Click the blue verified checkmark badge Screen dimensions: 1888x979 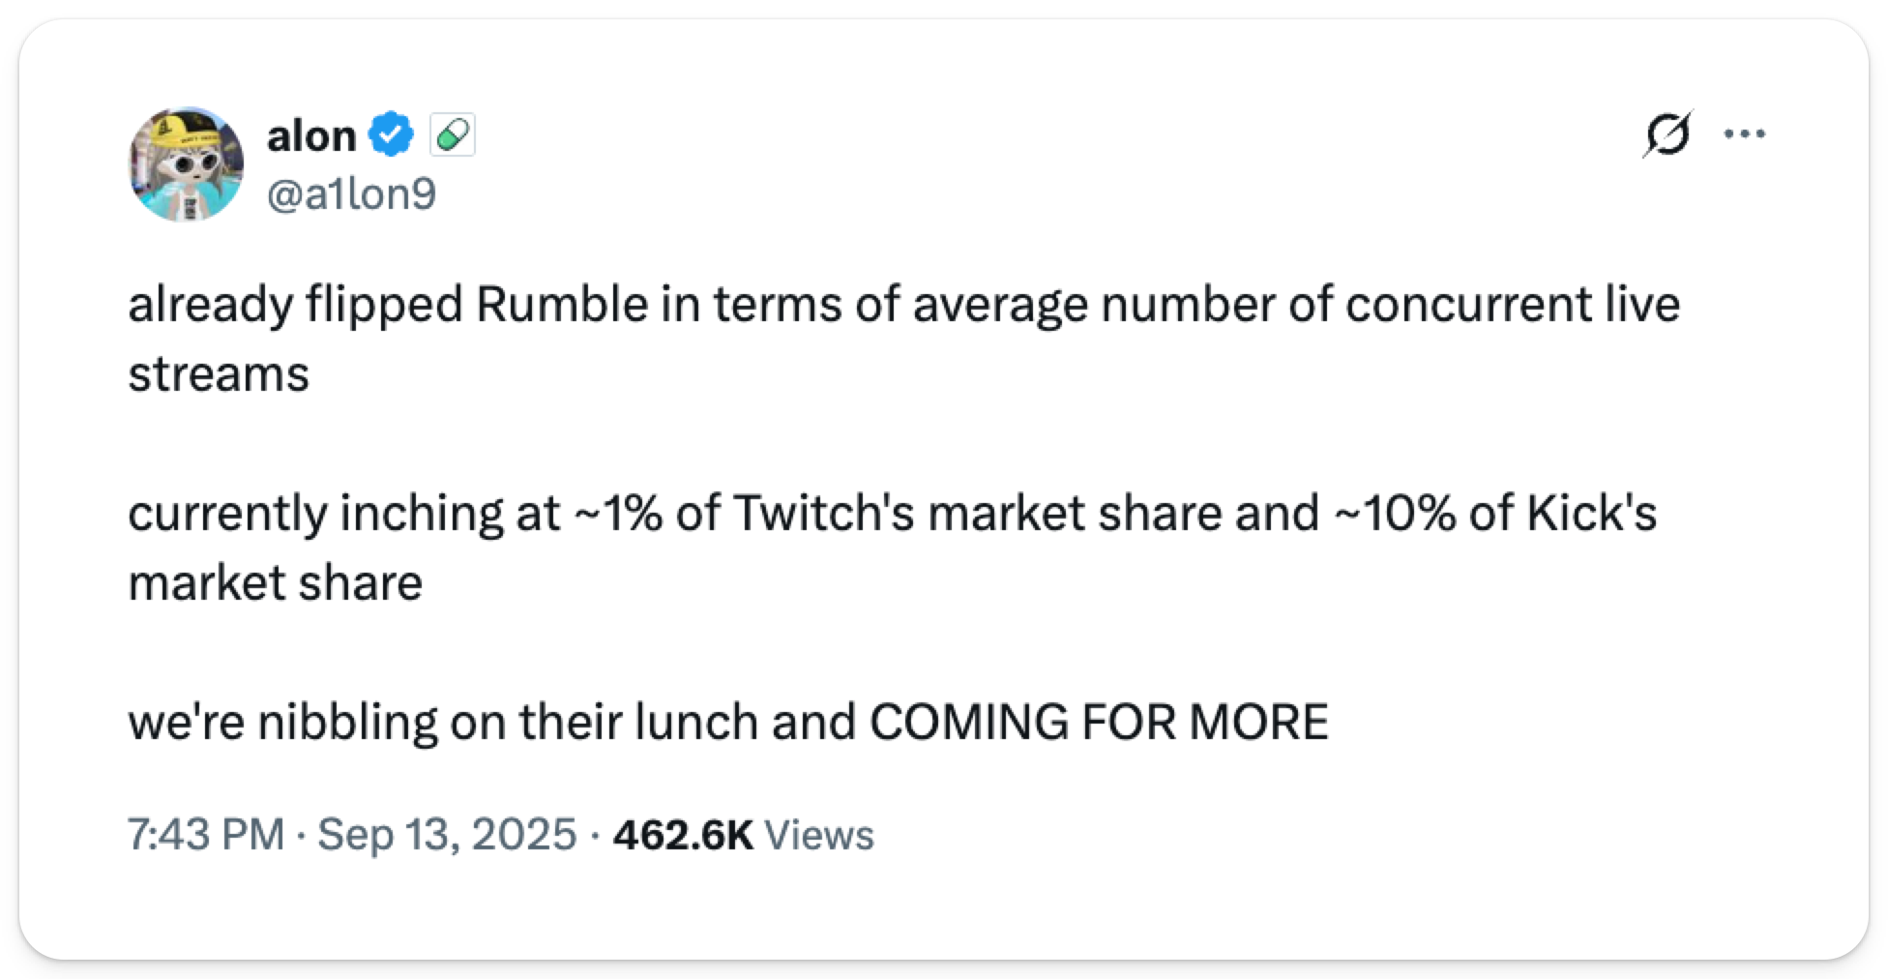coord(393,135)
